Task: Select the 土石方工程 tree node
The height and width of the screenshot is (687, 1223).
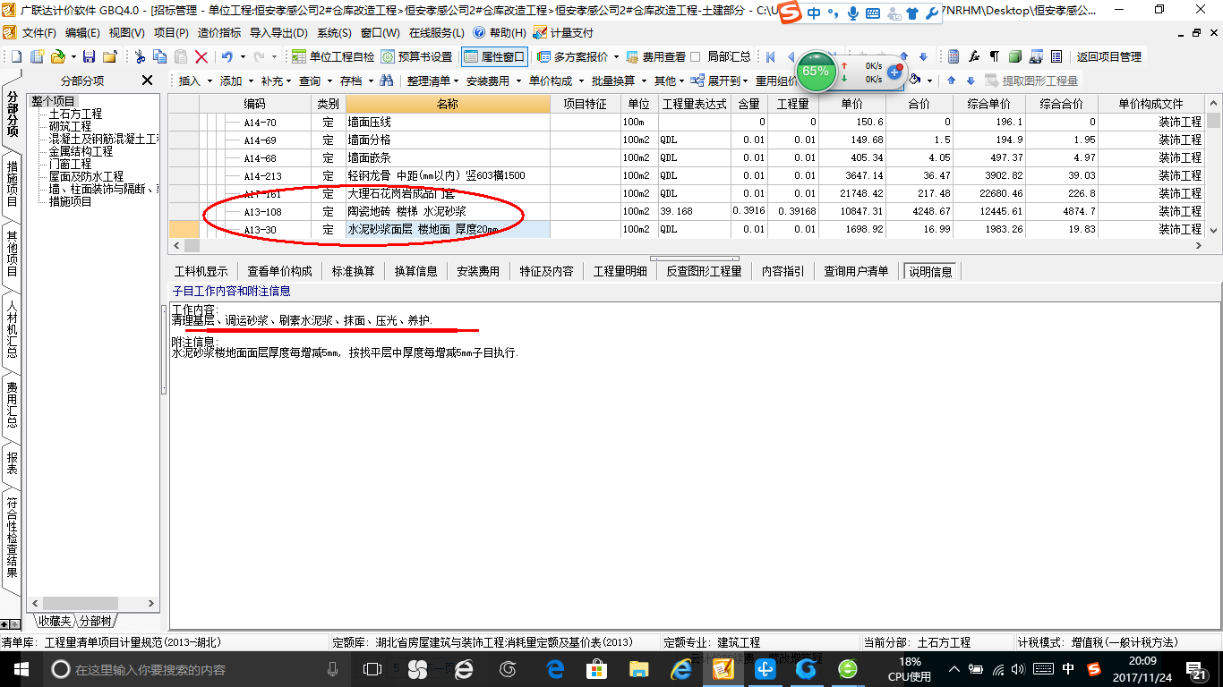Action: (75, 114)
